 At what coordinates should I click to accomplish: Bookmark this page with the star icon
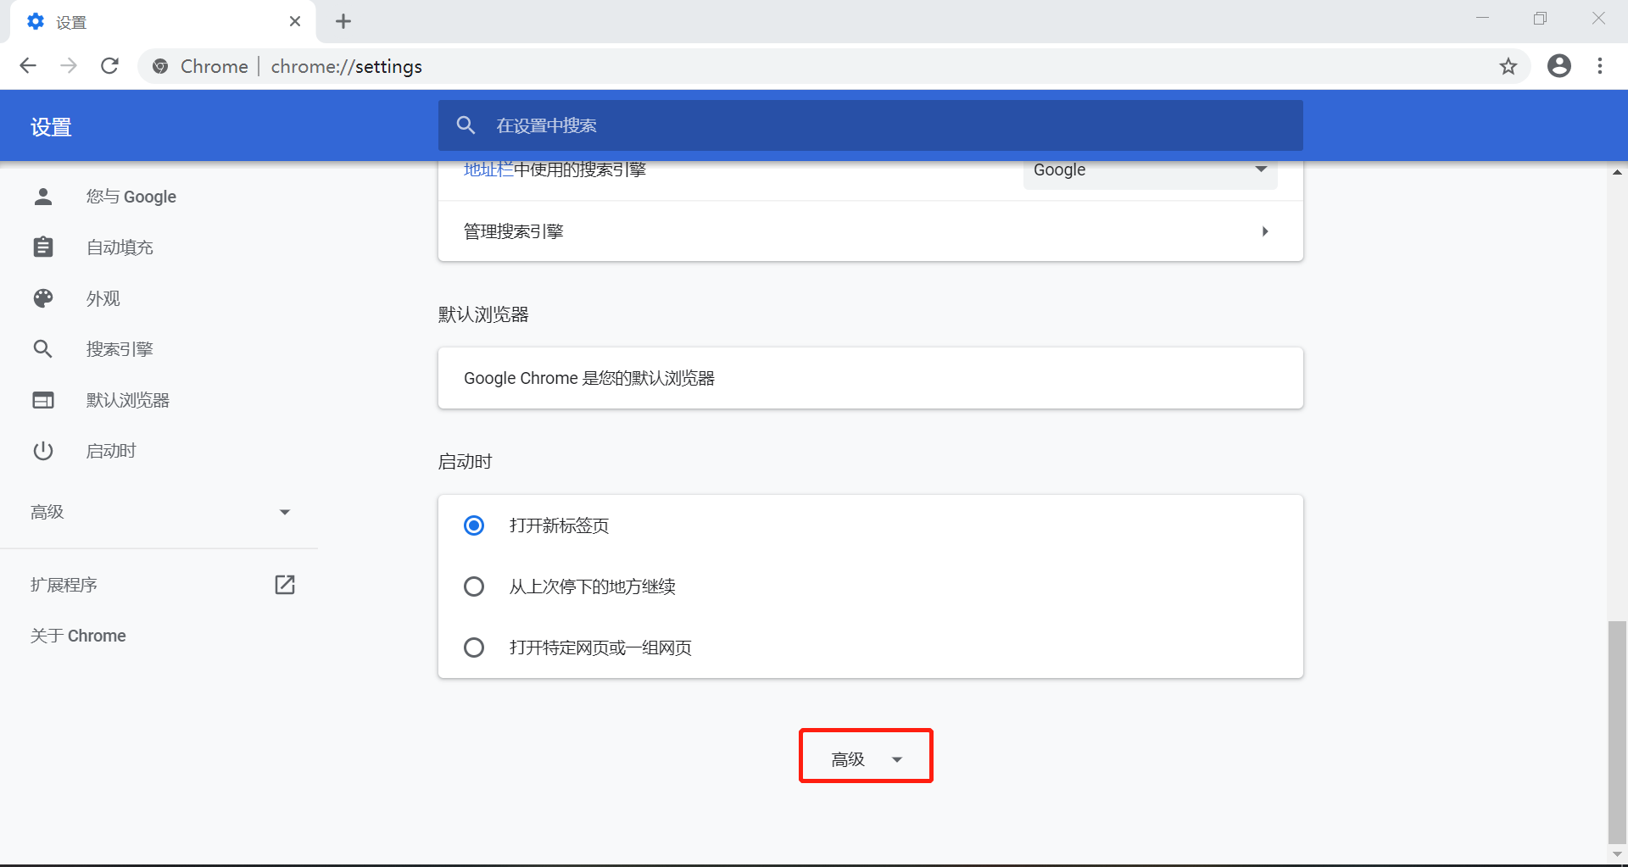coord(1508,66)
